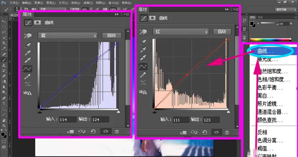Click the K slider in the Color panel
This screenshot has width=298, height=157.
click(269, 23)
